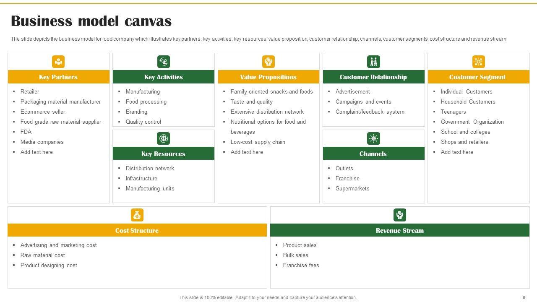The image size is (537, 302).
Task: Select 'Add text here' in Value Propositions
Action: [x=247, y=152]
